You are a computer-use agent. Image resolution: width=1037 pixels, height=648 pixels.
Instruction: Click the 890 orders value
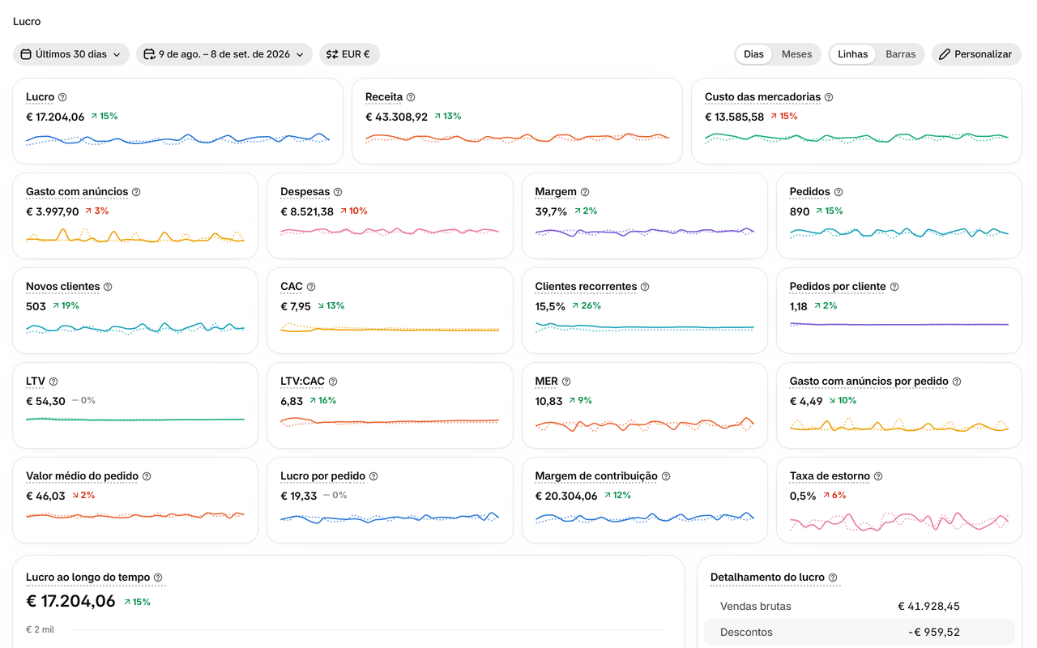click(x=800, y=211)
